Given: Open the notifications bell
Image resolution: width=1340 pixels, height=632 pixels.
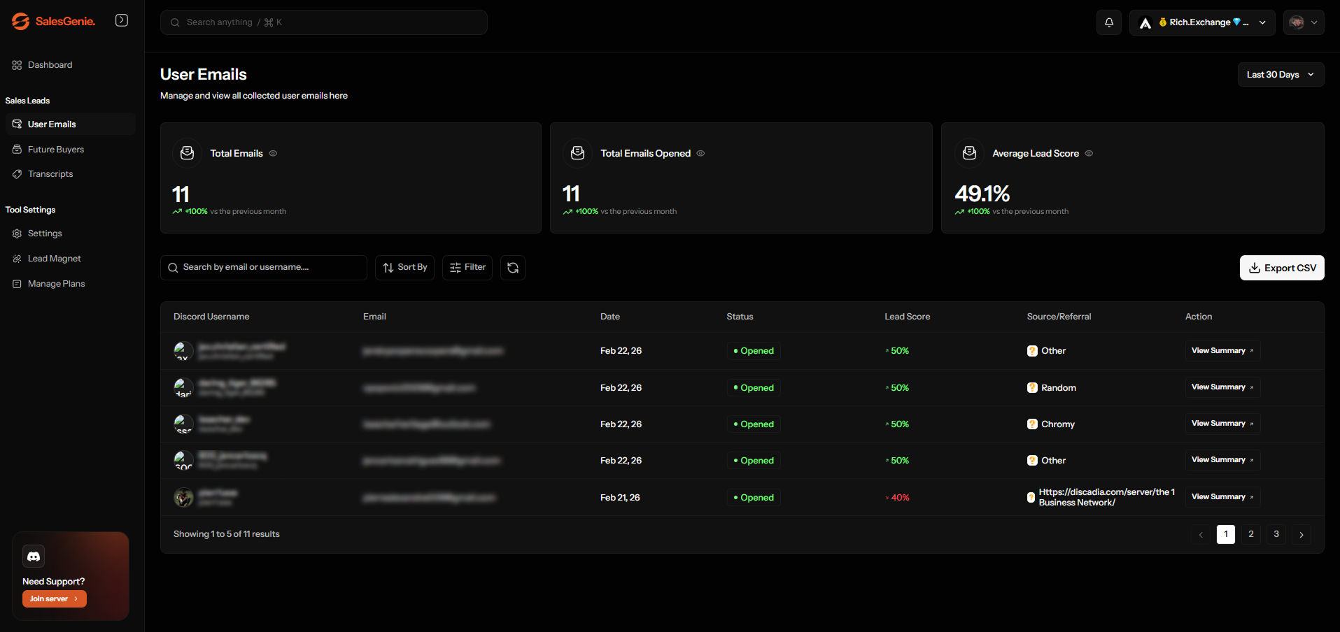Looking at the screenshot, I should point(1108,22).
